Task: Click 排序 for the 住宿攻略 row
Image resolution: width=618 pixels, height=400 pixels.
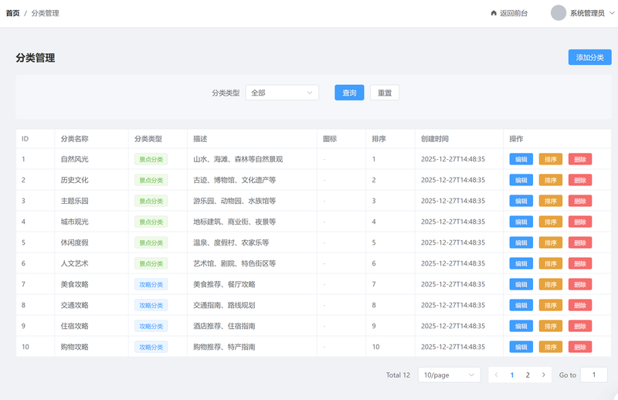Action: pyautogui.click(x=550, y=326)
